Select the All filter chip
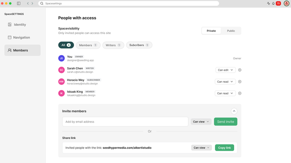The height and width of the screenshot is (163, 291). (66, 45)
